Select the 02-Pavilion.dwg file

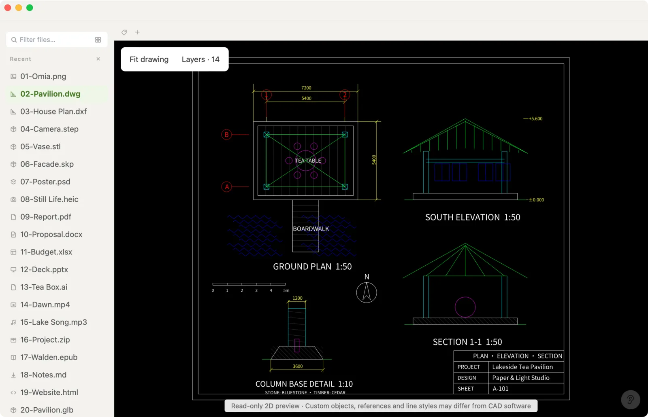coord(57,94)
